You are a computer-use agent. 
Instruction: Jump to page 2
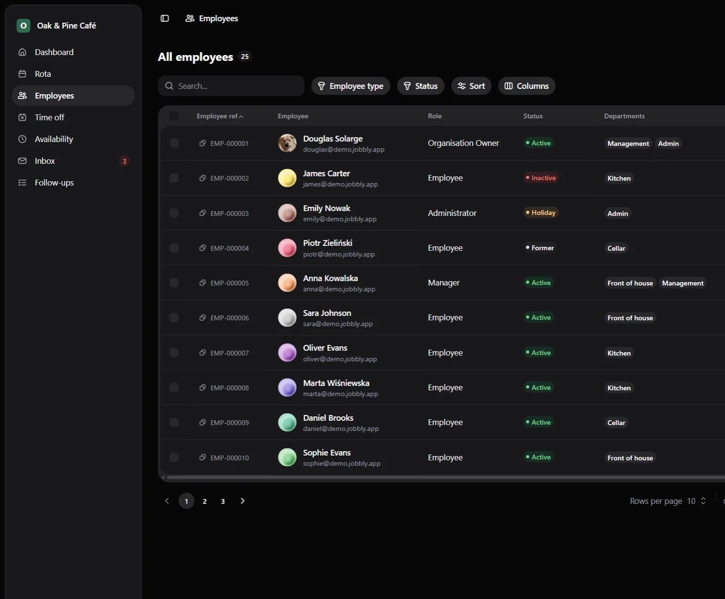205,501
